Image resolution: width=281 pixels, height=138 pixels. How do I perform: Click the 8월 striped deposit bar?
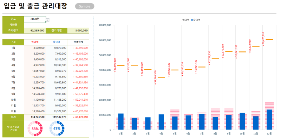pos(215,119)
